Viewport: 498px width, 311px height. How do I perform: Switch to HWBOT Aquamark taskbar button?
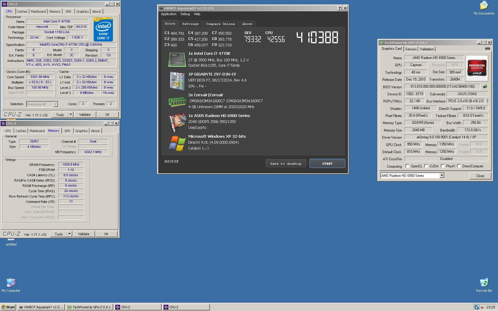coord(41,307)
